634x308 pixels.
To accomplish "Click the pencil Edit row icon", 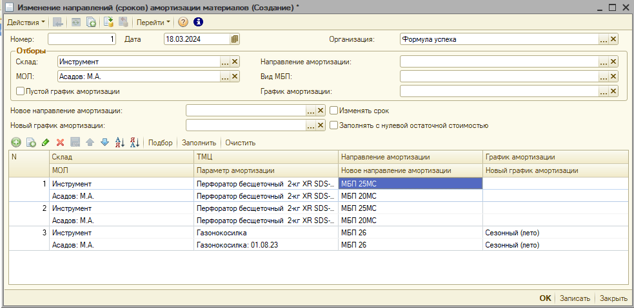I will 45,142.
